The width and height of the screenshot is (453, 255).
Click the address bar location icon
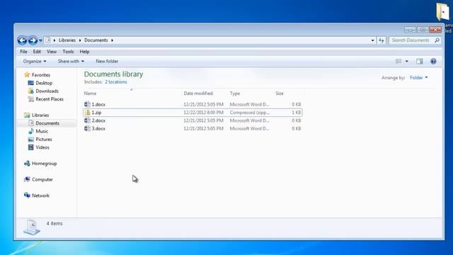point(48,40)
